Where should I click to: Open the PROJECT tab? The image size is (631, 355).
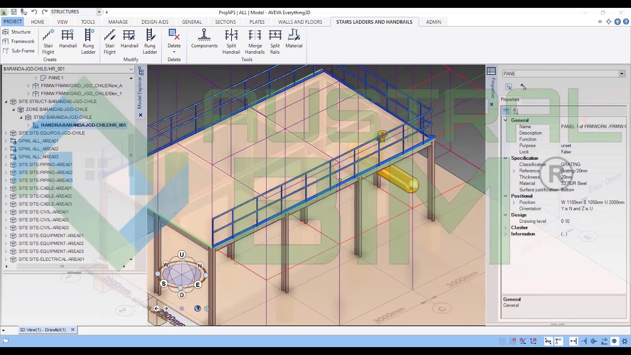click(x=12, y=22)
